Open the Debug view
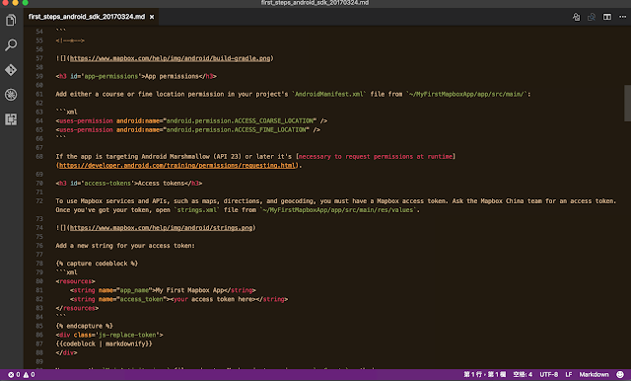 coord(11,95)
